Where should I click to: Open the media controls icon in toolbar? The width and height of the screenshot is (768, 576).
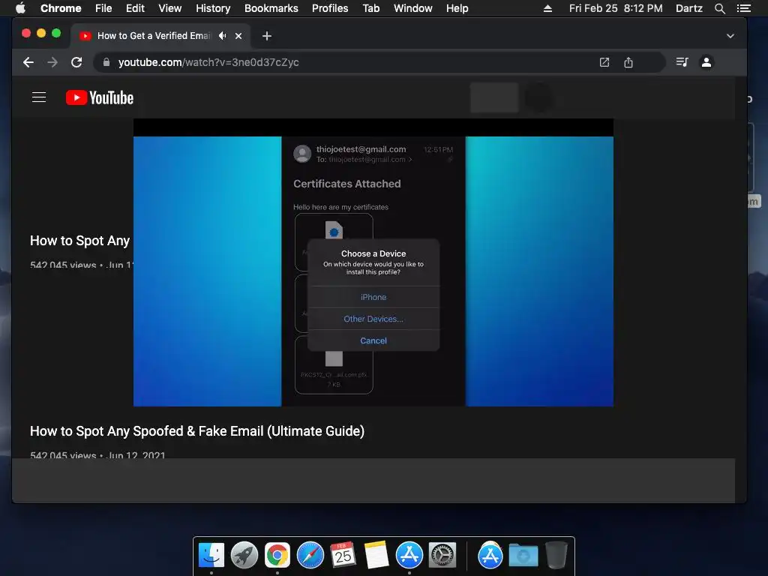tap(682, 62)
